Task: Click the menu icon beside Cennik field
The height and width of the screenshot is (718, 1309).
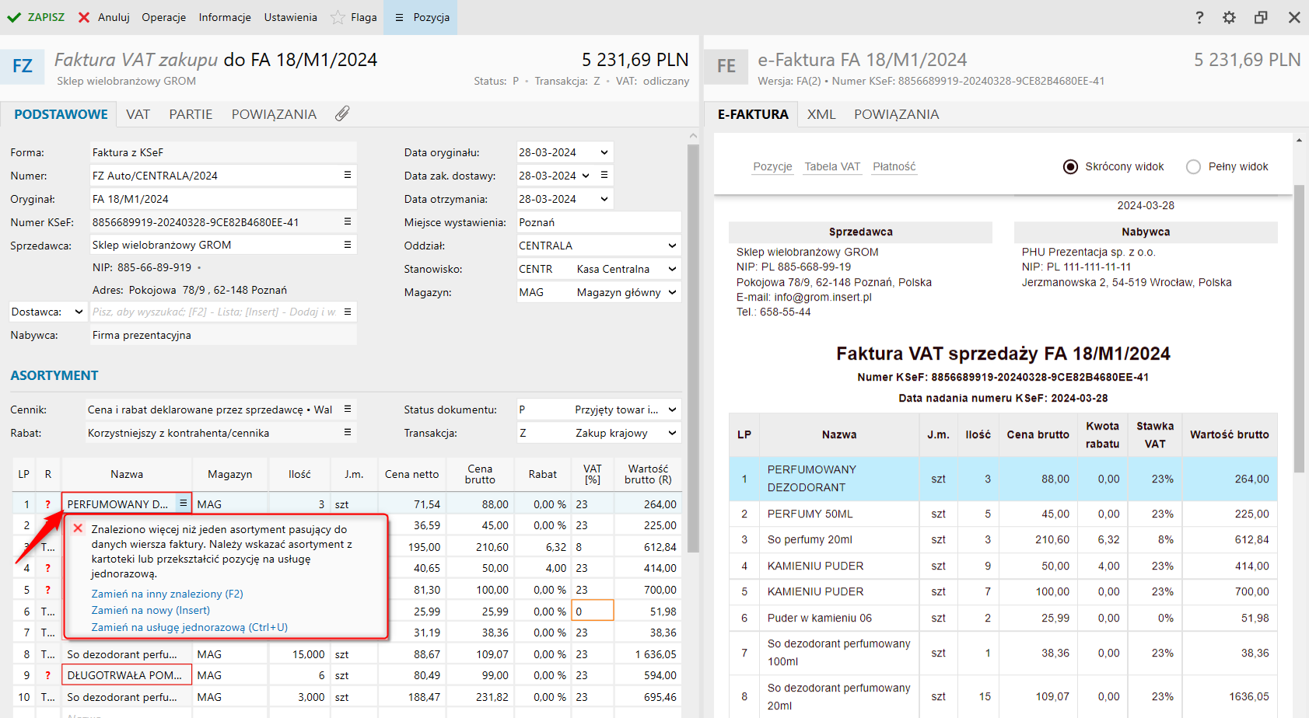Action: click(348, 410)
